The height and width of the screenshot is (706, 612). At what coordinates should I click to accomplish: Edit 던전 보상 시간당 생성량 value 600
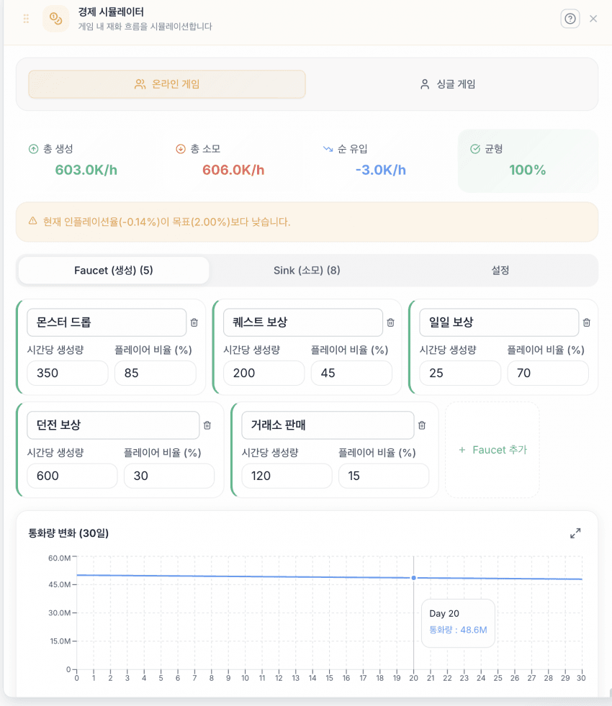[72, 476]
